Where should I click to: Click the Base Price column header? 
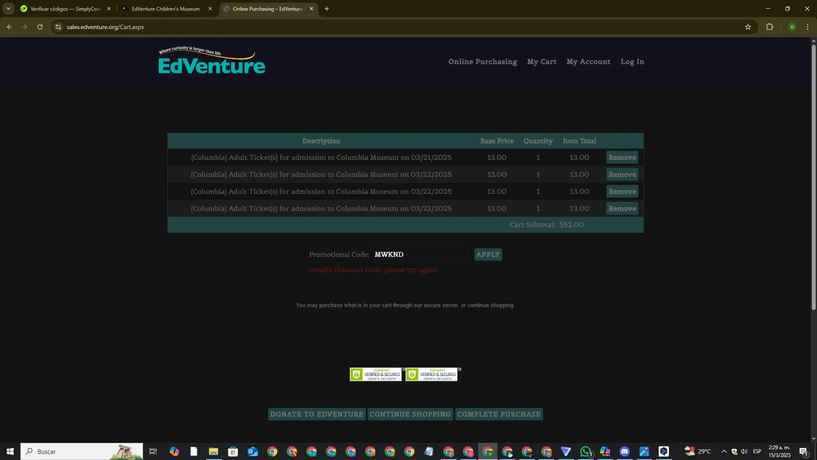point(497,141)
